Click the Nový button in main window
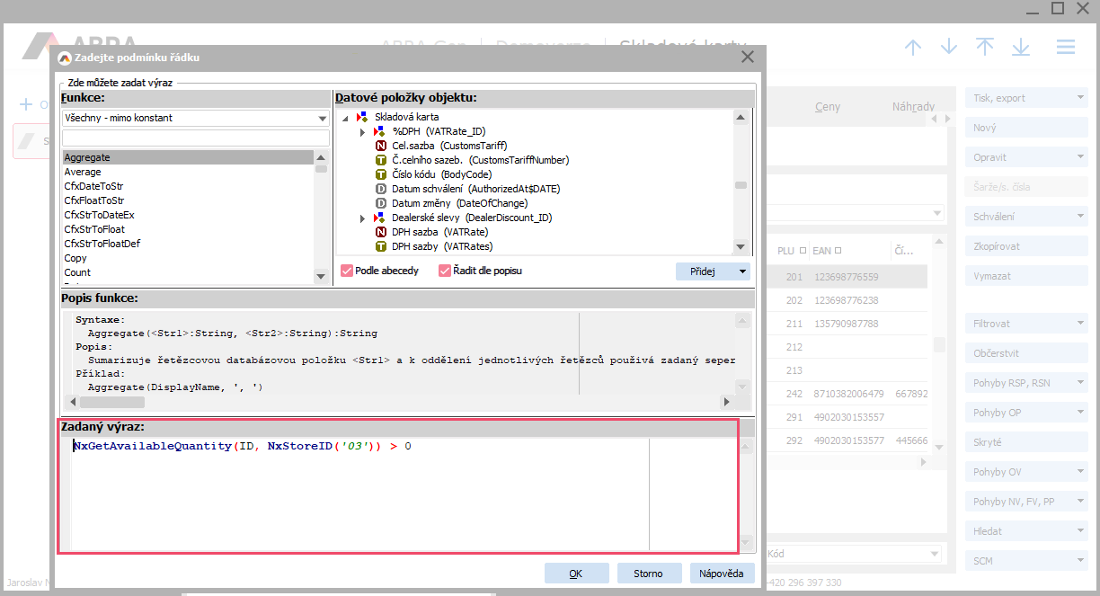 point(1026,128)
